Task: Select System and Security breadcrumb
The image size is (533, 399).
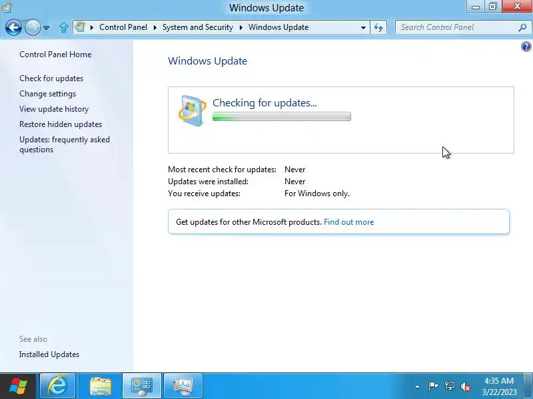Action: [197, 27]
